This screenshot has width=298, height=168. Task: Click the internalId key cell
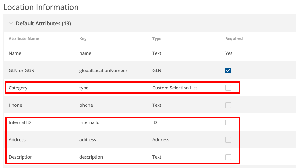tap(89, 122)
